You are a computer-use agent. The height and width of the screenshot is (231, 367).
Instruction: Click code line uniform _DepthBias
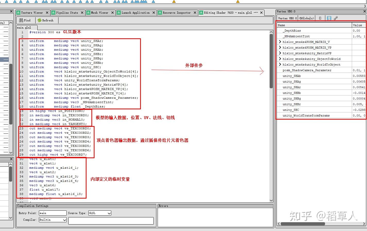click(67, 106)
